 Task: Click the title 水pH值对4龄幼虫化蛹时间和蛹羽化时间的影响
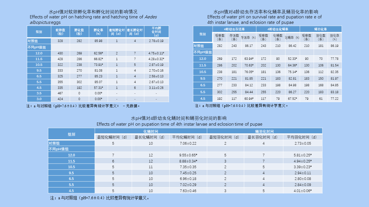coord(179,118)
